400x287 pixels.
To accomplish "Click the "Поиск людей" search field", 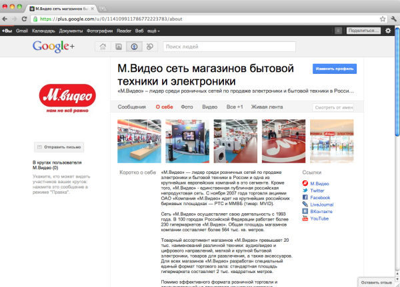I will tap(229, 47).
